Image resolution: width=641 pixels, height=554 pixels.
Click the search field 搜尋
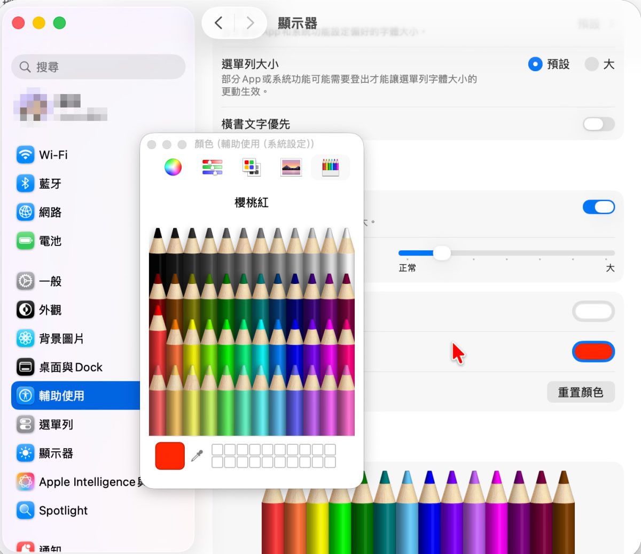[98, 67]
